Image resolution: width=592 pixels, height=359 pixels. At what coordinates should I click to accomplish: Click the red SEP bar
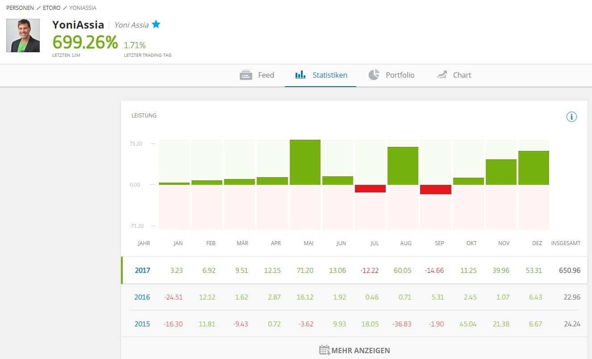click(435, 189)
